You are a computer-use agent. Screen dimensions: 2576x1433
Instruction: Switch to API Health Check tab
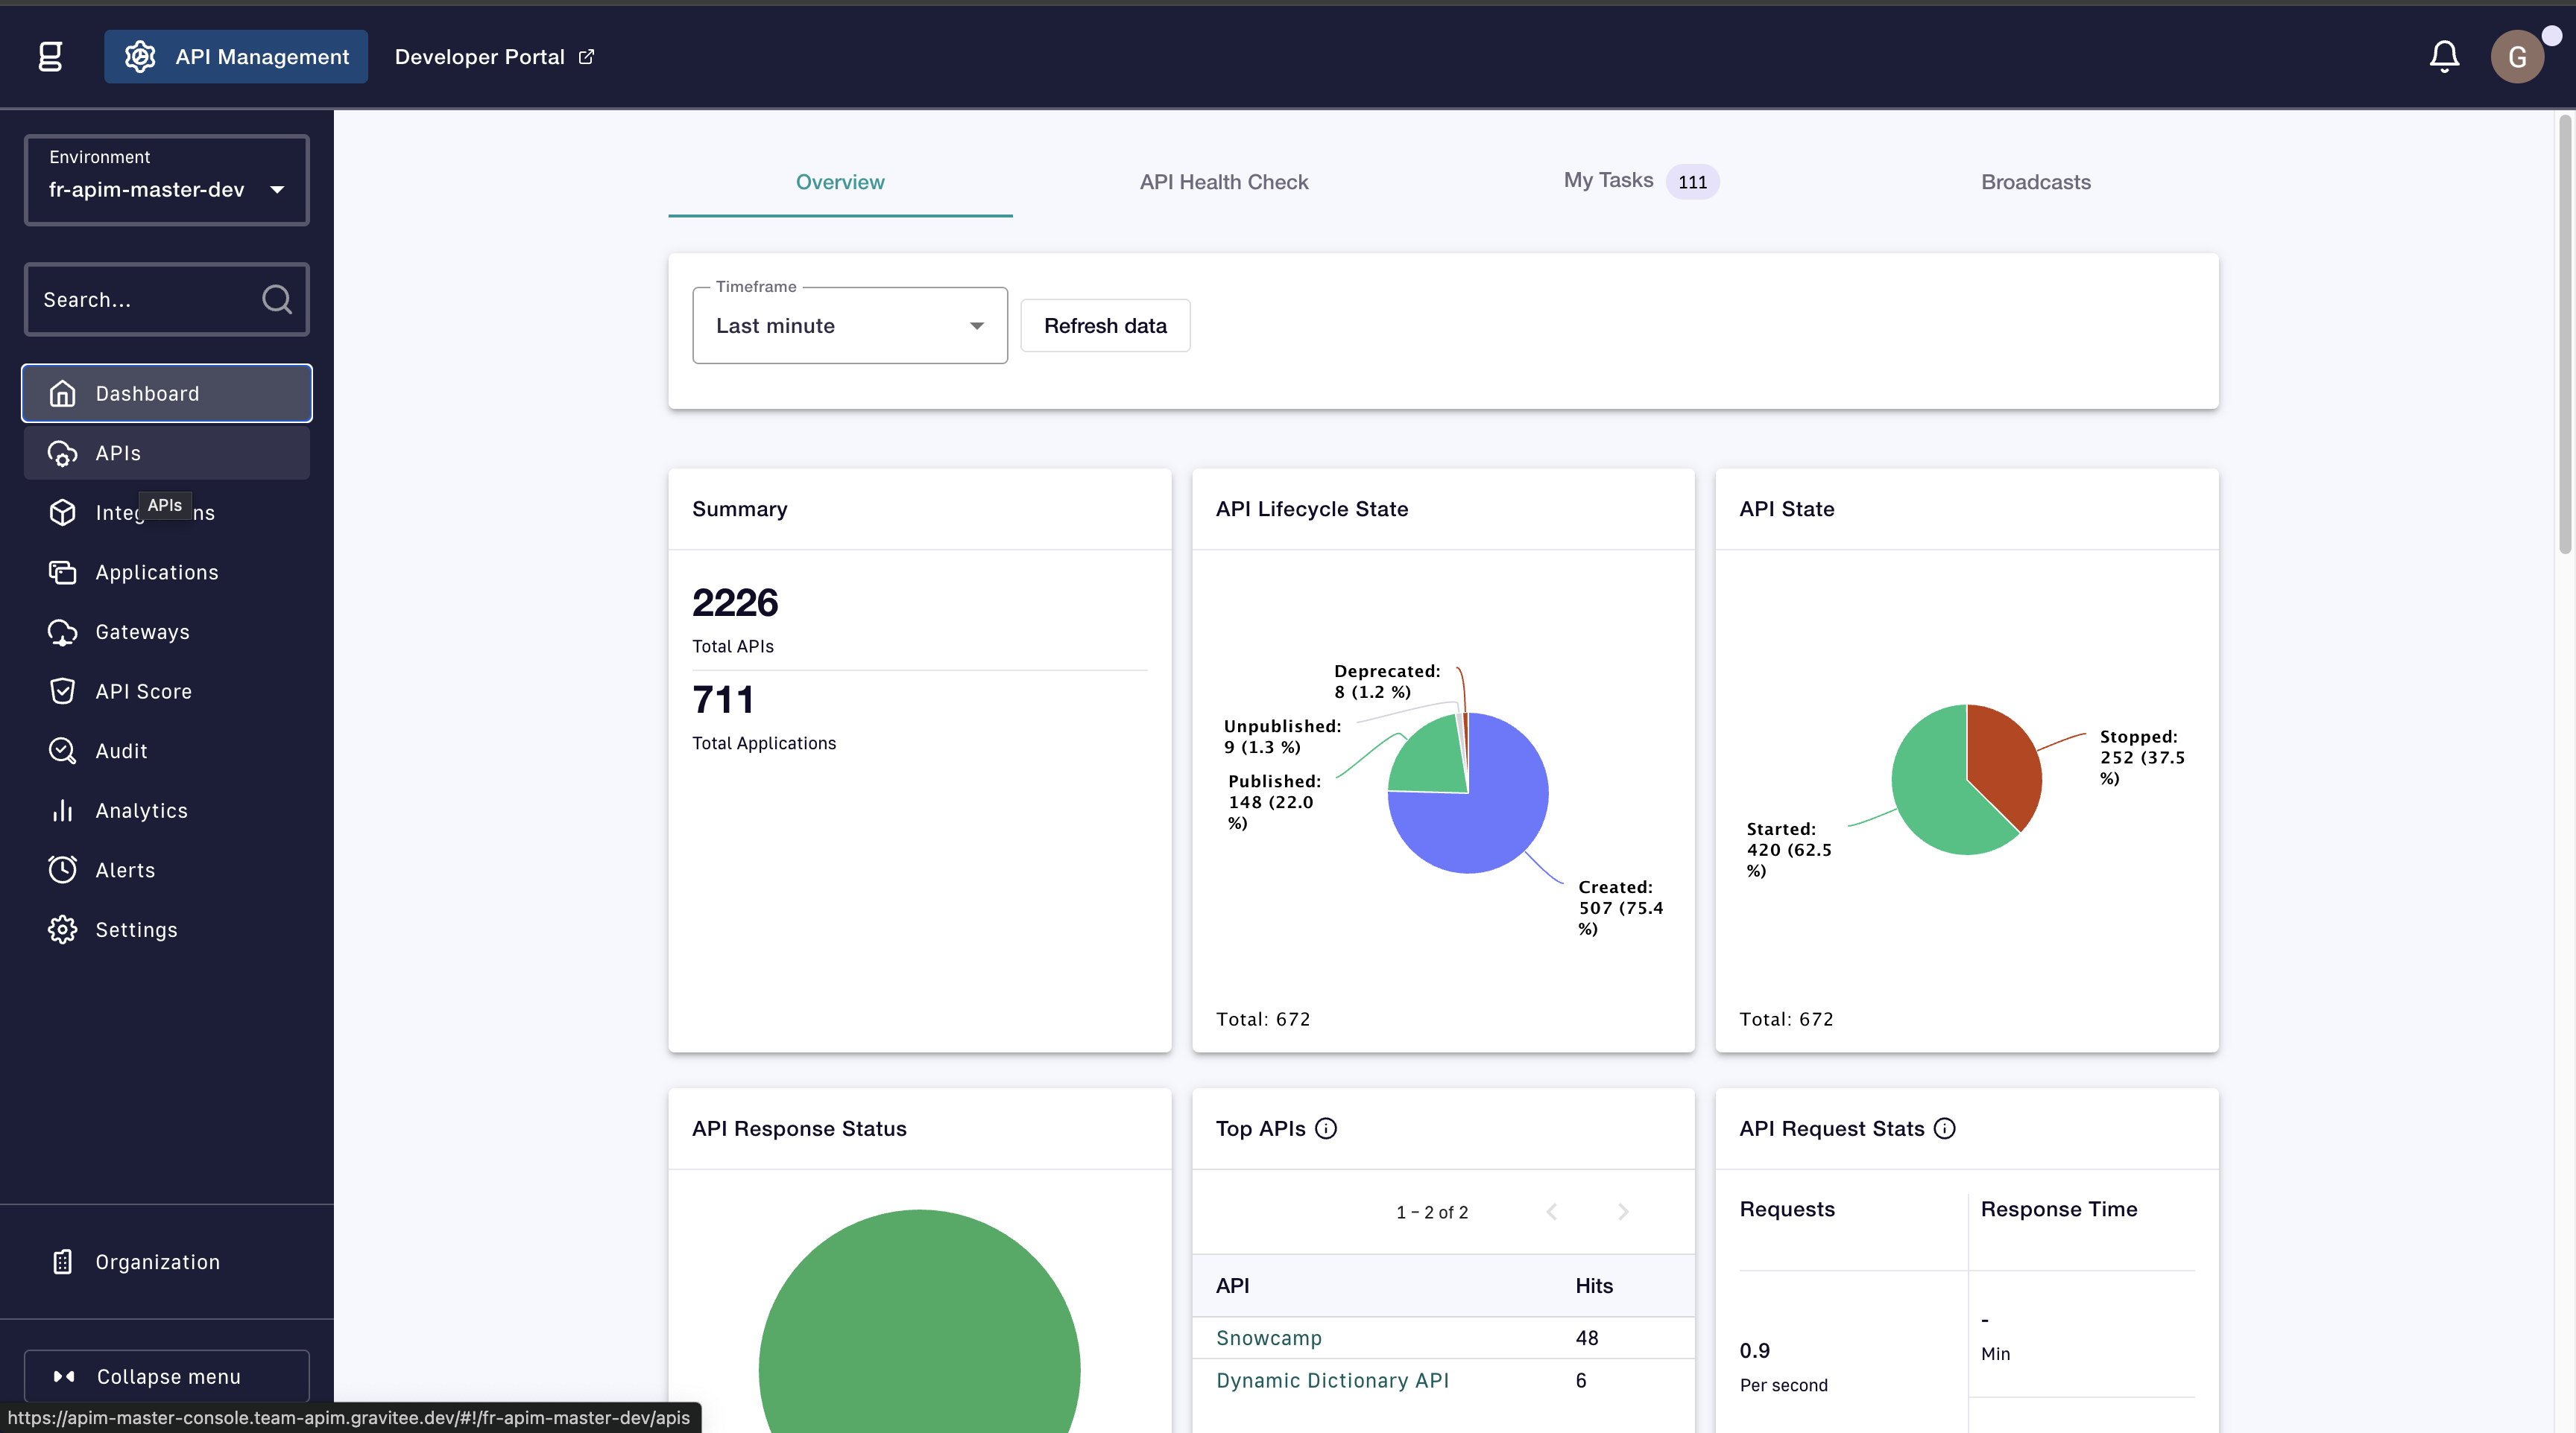coord(1223,182)
